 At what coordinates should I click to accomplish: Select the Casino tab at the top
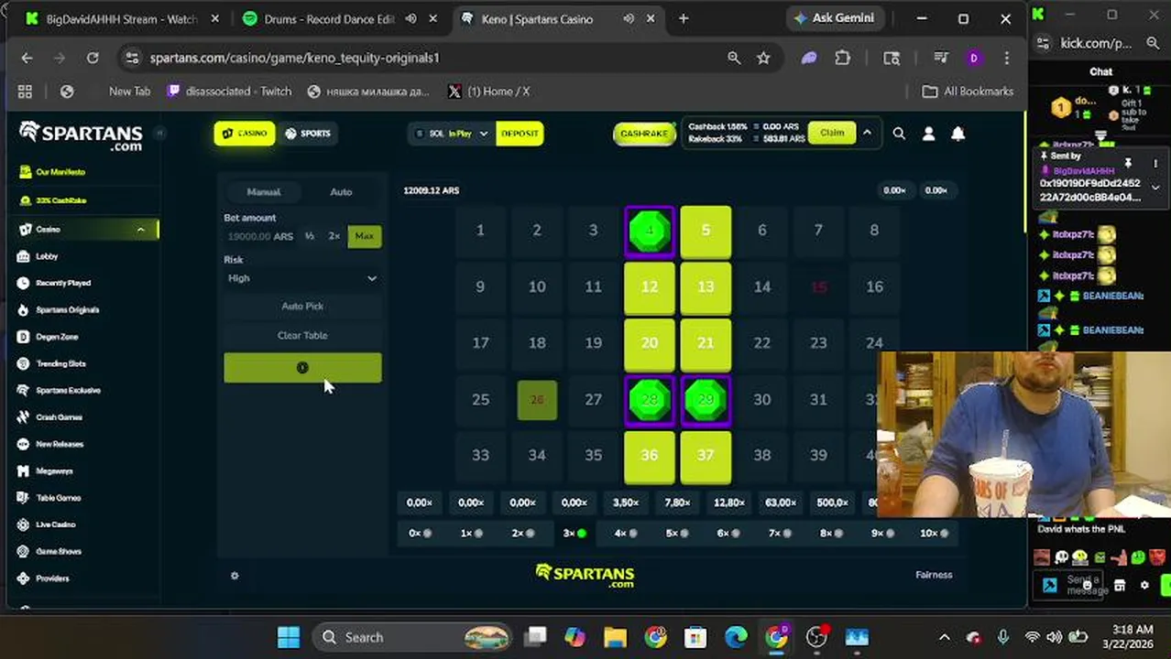[x=245, y=134]
